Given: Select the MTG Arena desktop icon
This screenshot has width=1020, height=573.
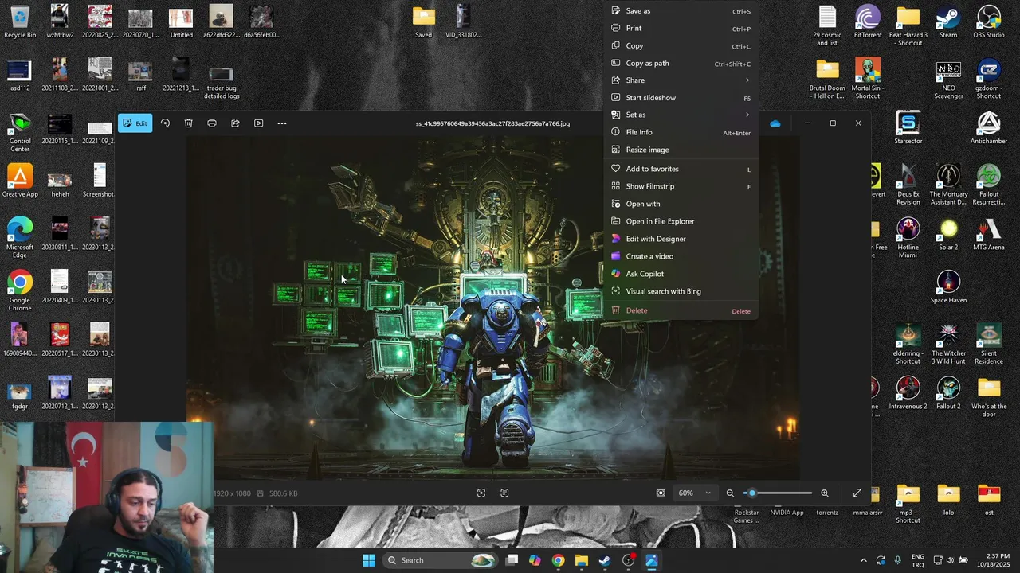Looking at the screenshot, I should [x=989, y=234].
